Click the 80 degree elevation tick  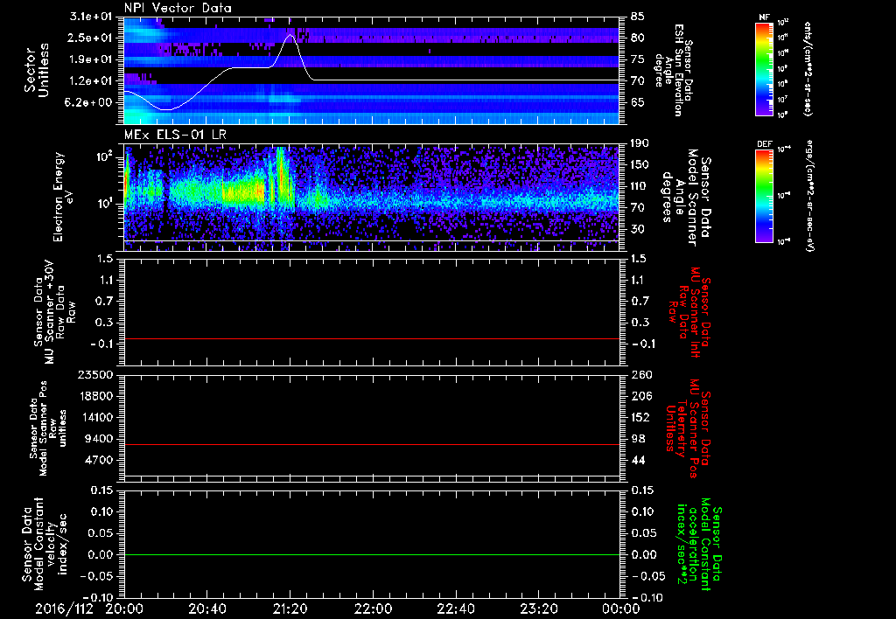[x=638, y=38]
